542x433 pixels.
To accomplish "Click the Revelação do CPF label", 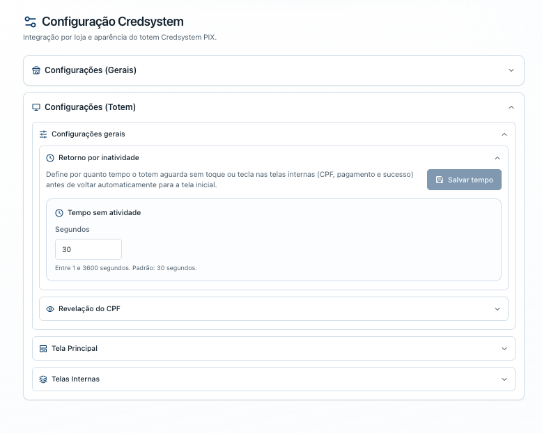I will point(90,308).
